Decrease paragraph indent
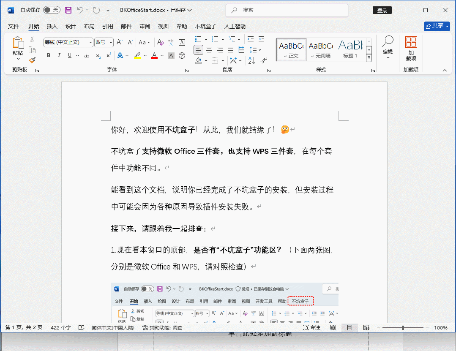The width and height of the screenshot is (456, 351). [x=251, y=39]
